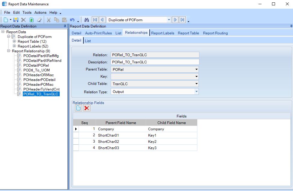Select POHeaderToVendCnt relationship in tree
The width and height of the screenshot is (293, 191).
tap(41, 89)
